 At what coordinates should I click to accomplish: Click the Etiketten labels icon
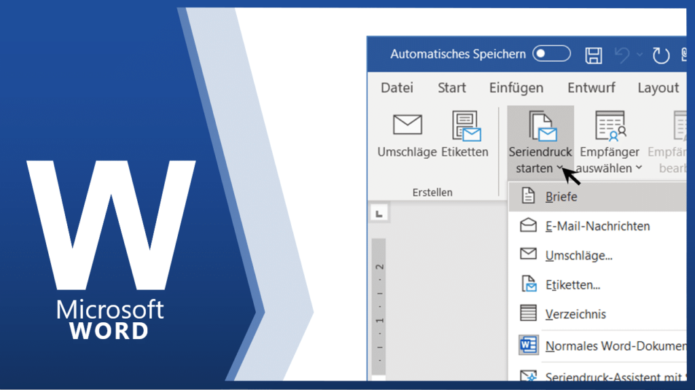pyautogui.click(x=465, y=126)
